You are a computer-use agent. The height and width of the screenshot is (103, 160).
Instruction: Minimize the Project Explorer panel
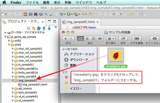pyautogui.click(x=49, y=21)
